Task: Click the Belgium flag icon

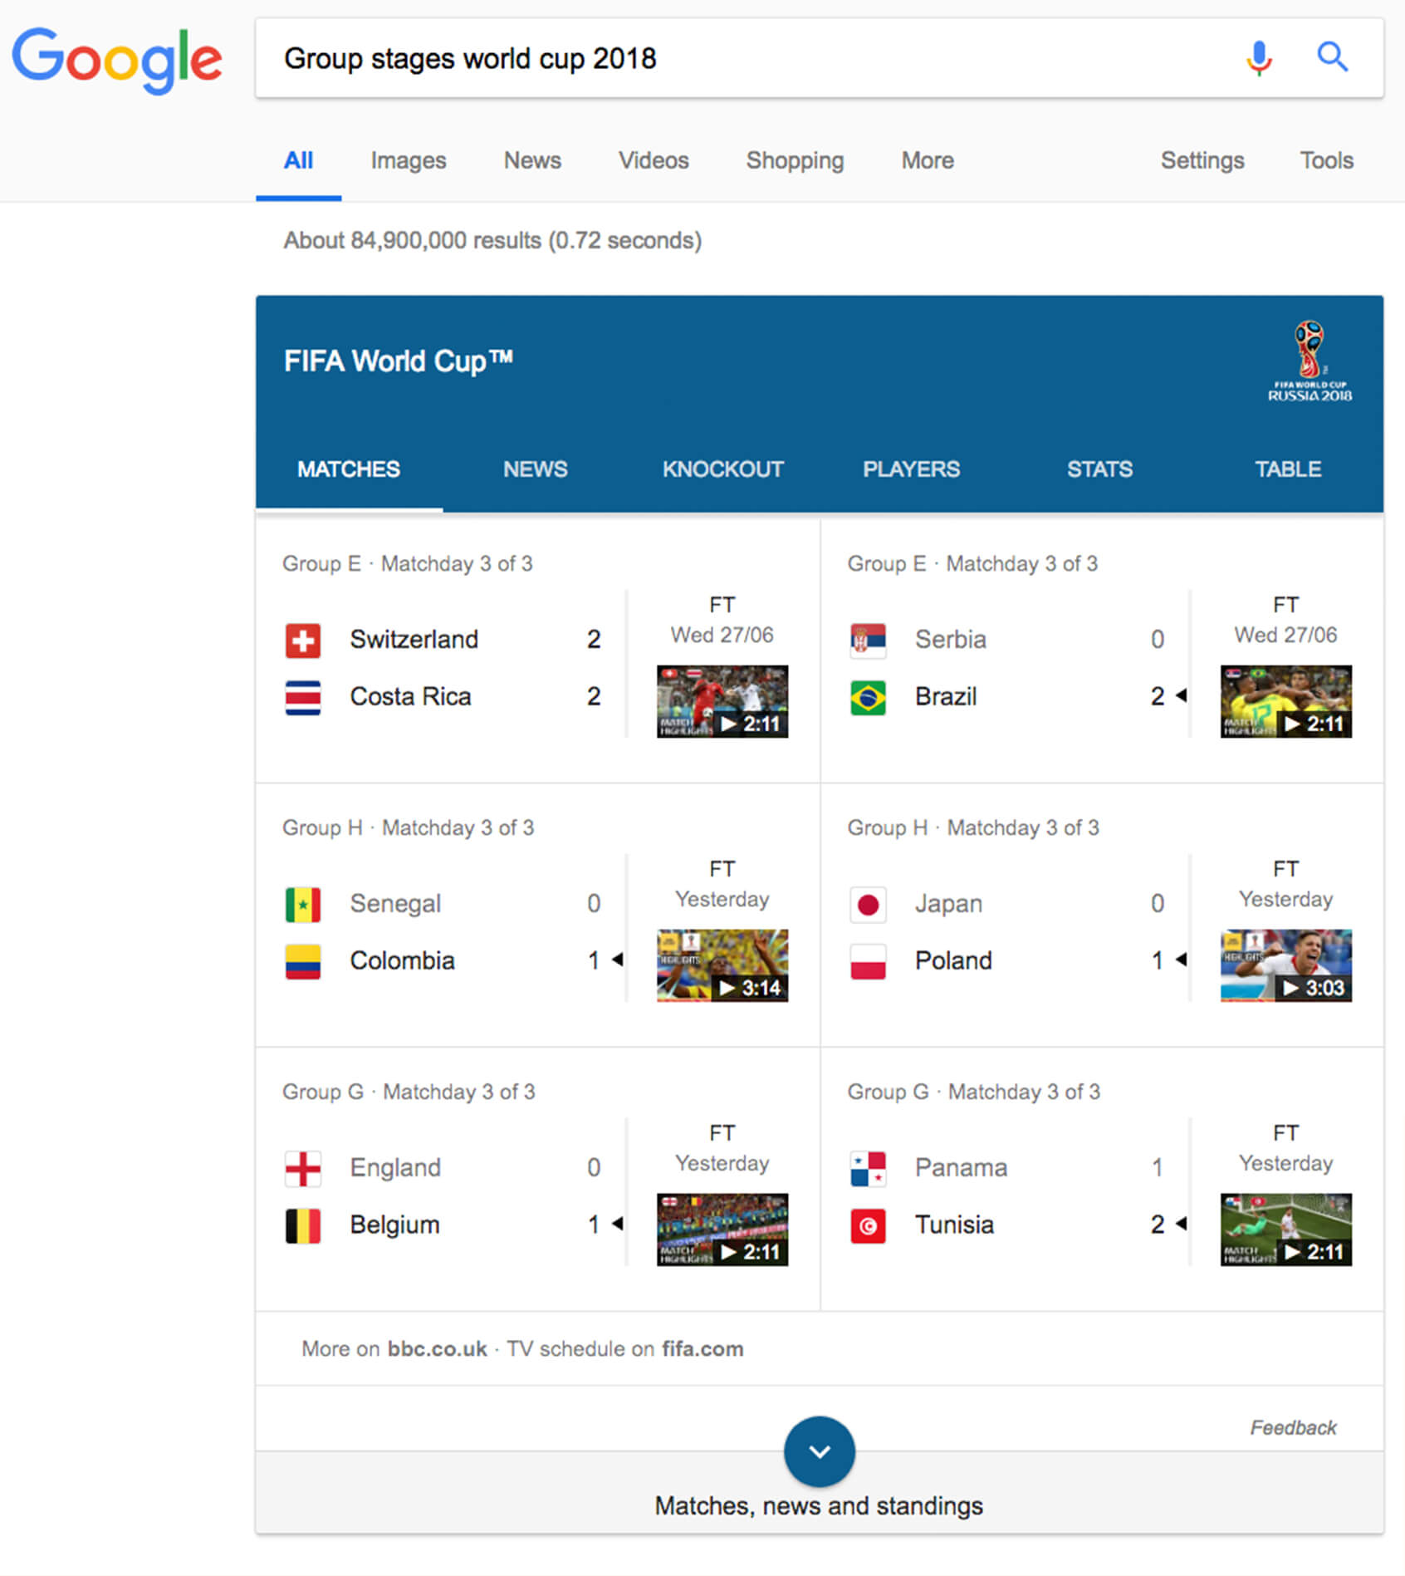Action: (x=303, y=1225)
